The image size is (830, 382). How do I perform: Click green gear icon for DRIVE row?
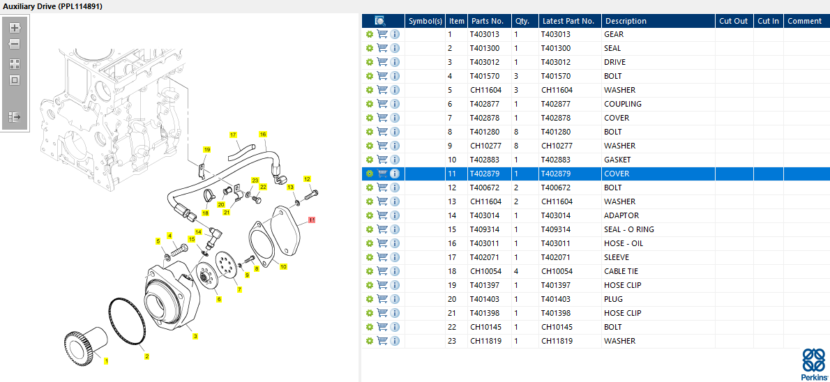click(370, 62)
